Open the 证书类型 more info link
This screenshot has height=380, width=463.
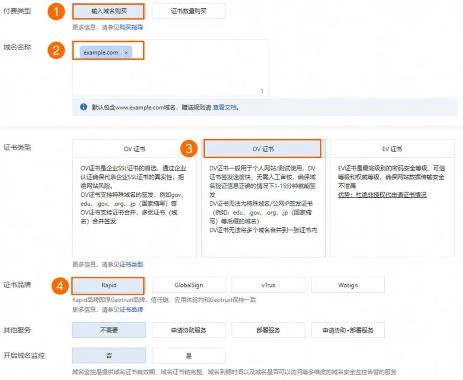[x=131, y=264]
